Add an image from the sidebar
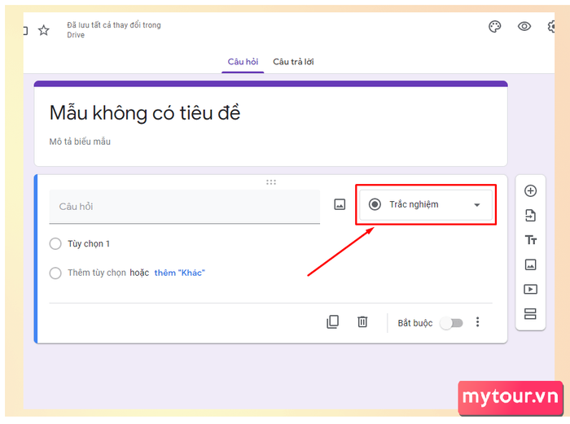570x424 pixels. coord(530,264)
